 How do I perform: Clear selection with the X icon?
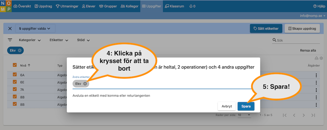point(10,29)
